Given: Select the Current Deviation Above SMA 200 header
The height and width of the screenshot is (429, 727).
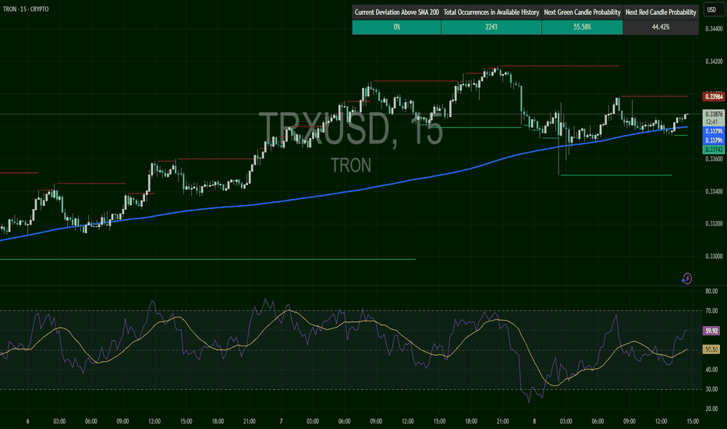Looking at the screenshot, I should 396,12.
